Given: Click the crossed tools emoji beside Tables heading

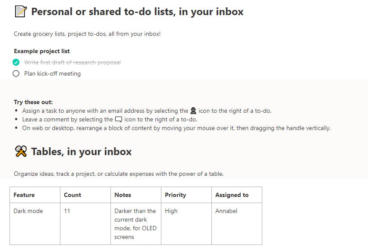Looking at the screenshot, I should point(21,151).
